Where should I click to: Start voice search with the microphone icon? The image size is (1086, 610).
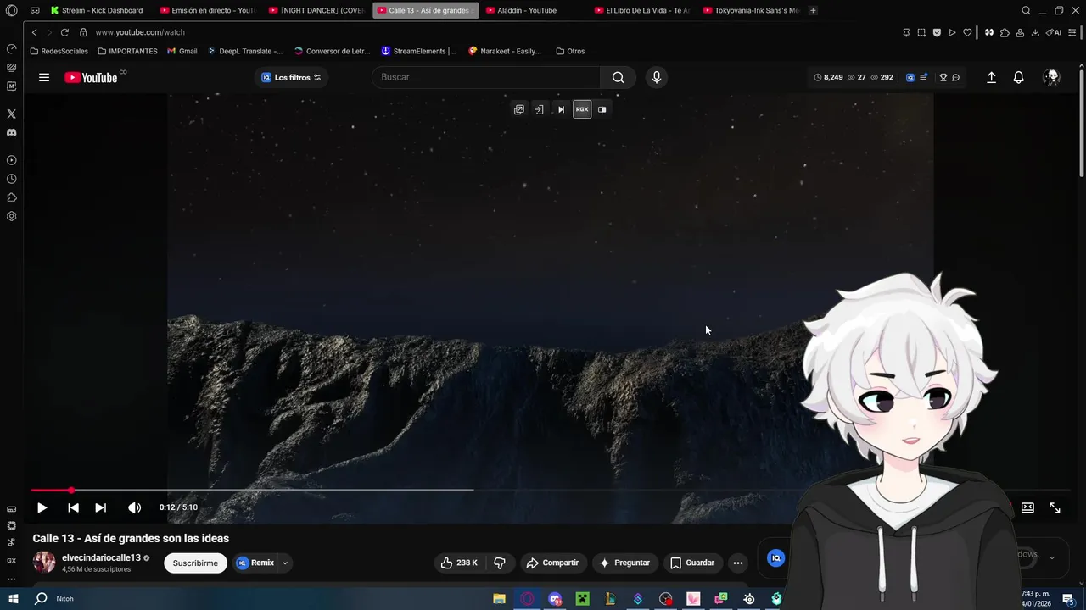click(656, 77)
